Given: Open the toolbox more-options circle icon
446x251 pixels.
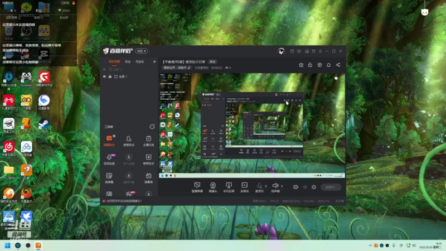Looking at the screenshot, I should click(x=152, y=127).
